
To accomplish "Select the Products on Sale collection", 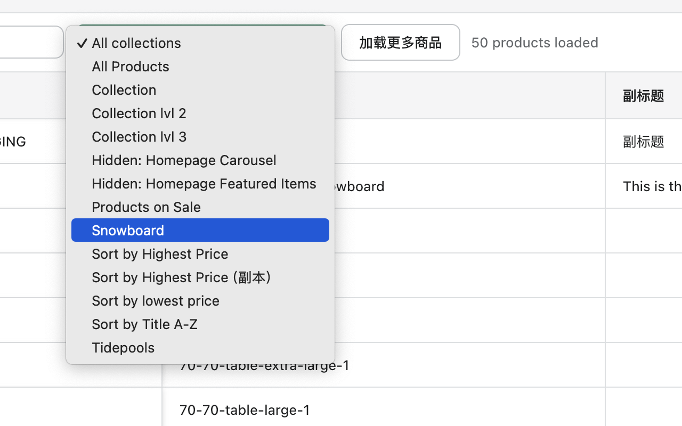I will click(x=147, y=207).
